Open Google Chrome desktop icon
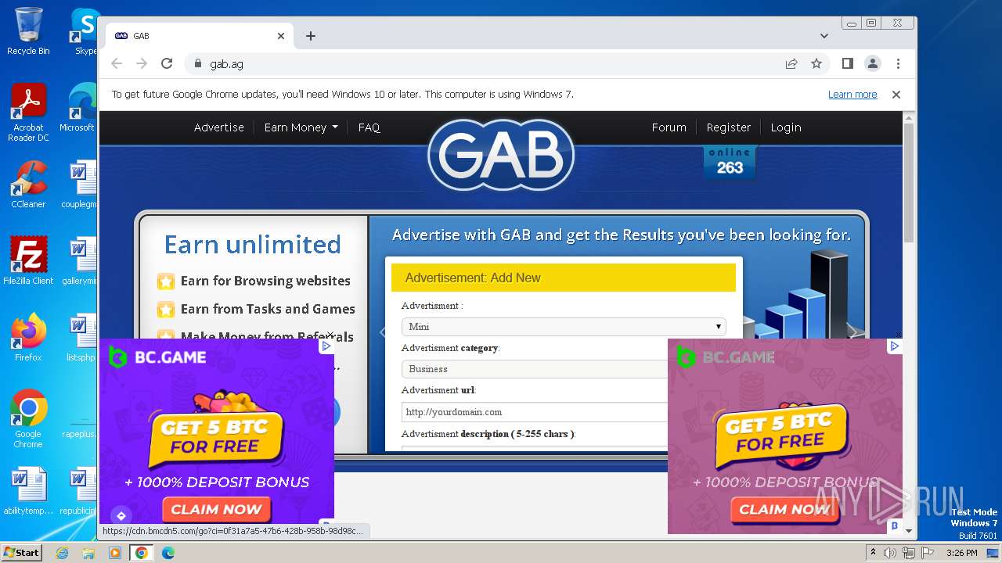Image resolution: width=1002 pixels, height=563 pixels. tap(28, 419)
